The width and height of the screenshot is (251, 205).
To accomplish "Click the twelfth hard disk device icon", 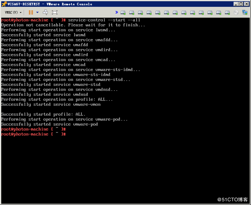I will pos(218,12).
